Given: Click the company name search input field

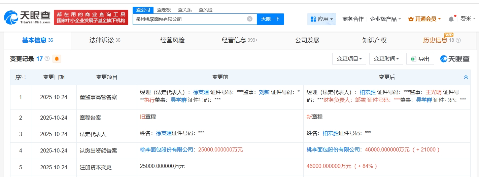Looking at the screenshot, I should coord(190,19).
